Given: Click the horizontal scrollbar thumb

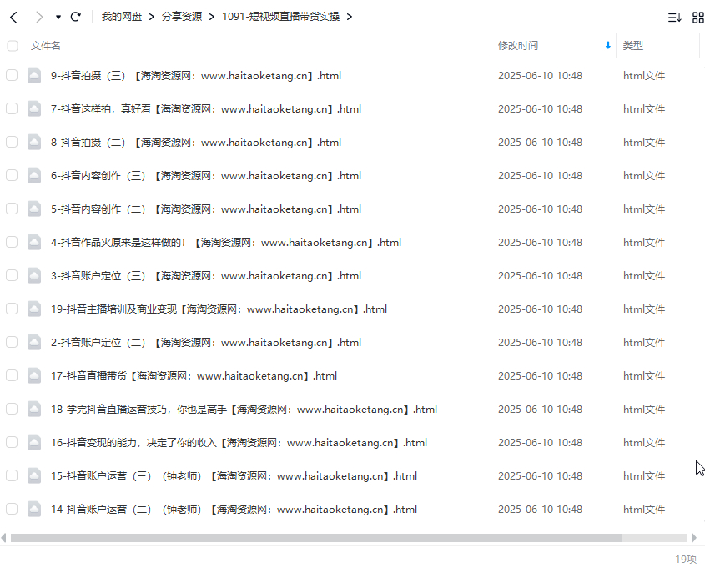Looking at the screenshot, I should pyautogui.click(x=316, y=538).
